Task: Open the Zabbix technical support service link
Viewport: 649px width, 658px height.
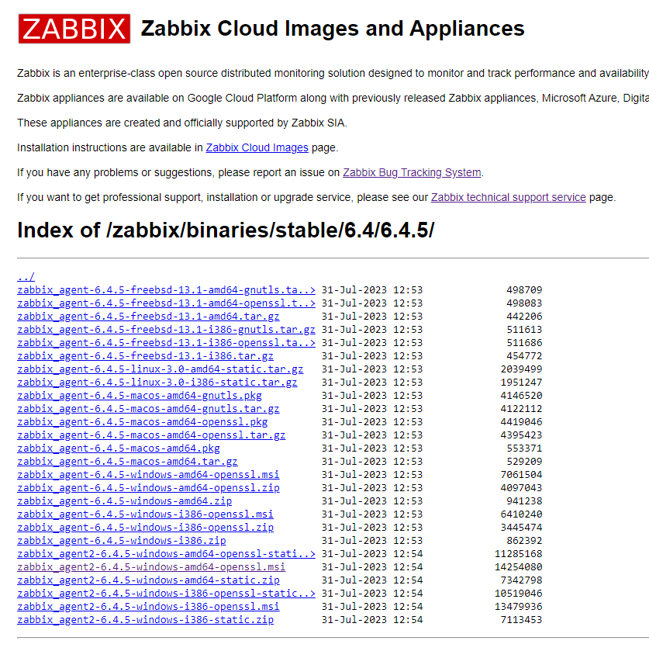Action: (508, 197)
